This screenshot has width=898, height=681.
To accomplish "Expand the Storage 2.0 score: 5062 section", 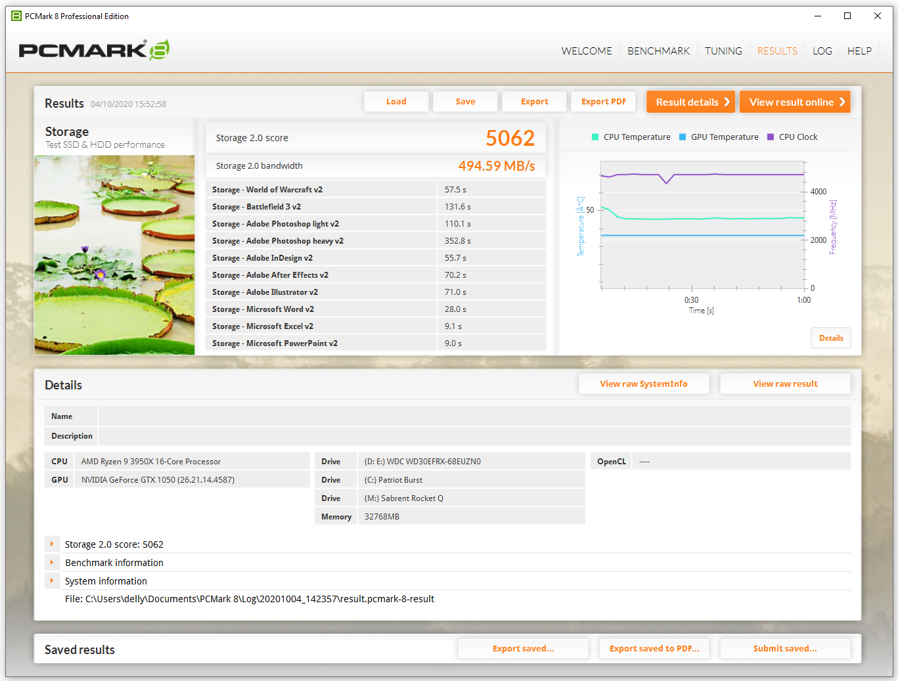I will (52, 544).
